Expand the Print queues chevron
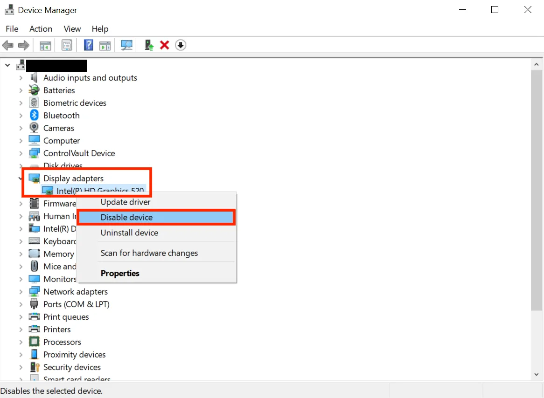544x398 pixels. pyautogui.click(x=21, y=317)
